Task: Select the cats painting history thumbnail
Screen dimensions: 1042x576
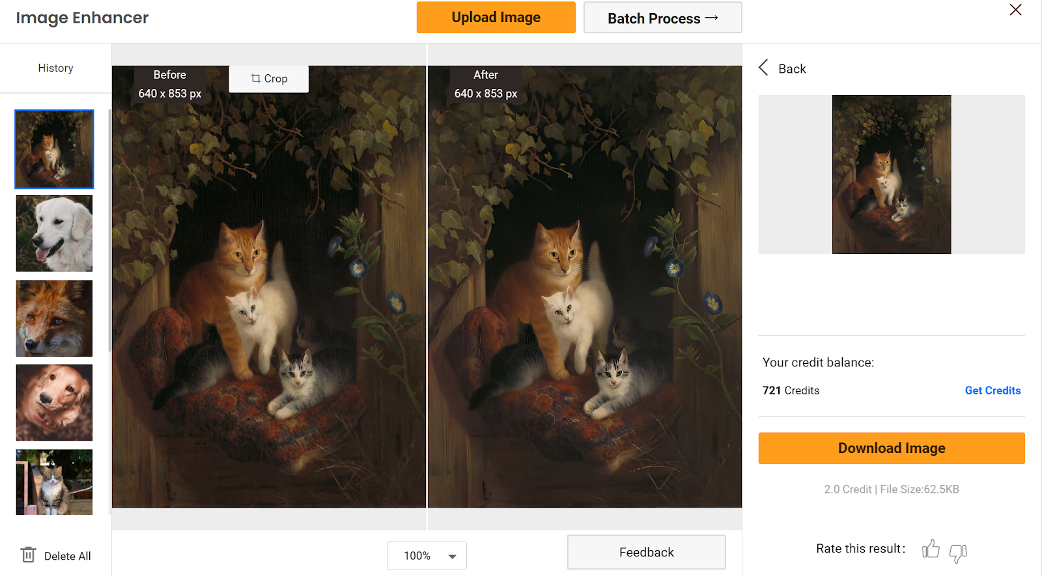Action: click(54, 149)
